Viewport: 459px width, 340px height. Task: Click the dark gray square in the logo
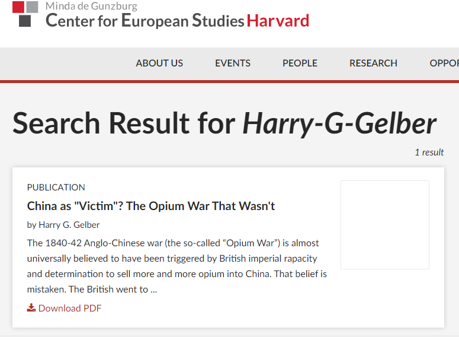(25, 21)
